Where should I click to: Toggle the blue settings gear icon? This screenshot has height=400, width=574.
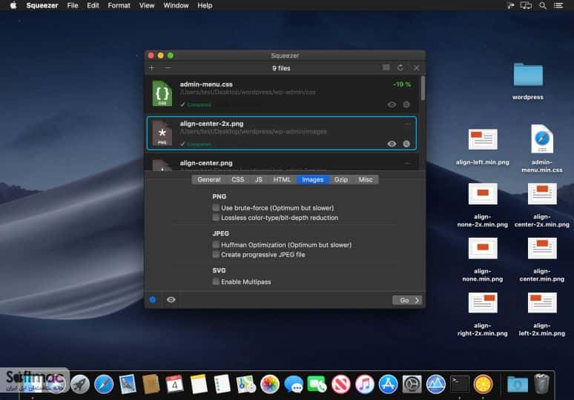153,300
